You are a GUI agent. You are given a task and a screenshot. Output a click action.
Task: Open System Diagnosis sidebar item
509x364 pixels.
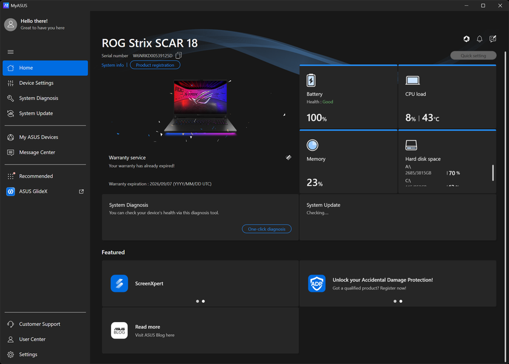(x=45, y=98)
